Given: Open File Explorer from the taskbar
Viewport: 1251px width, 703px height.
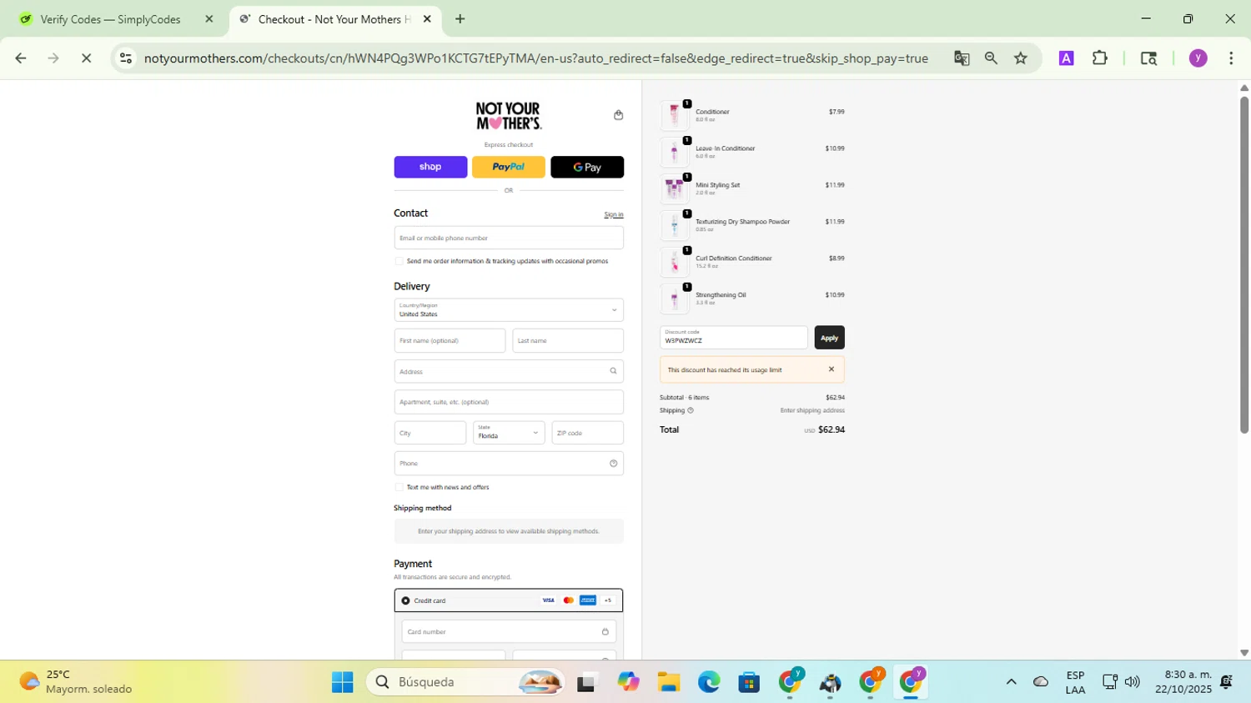Looking at the screenshot, I should click(x=668, y=682).
